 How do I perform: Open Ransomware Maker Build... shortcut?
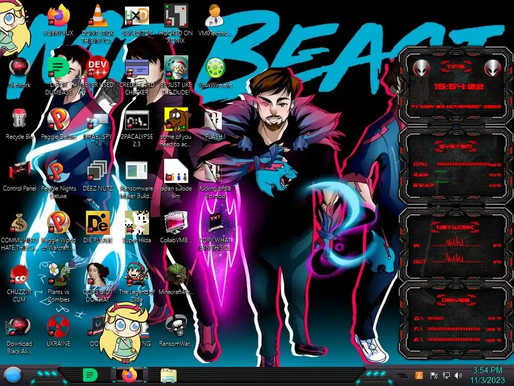coord(137,171)
